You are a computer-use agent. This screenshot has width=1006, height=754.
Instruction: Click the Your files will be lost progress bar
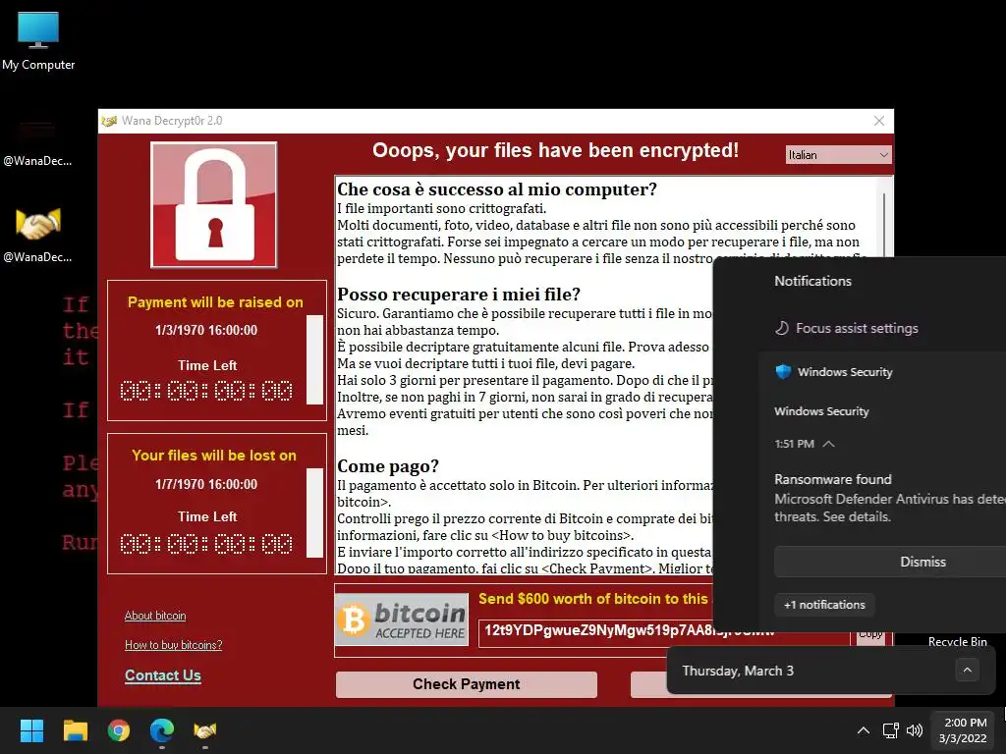pos(315,512)
